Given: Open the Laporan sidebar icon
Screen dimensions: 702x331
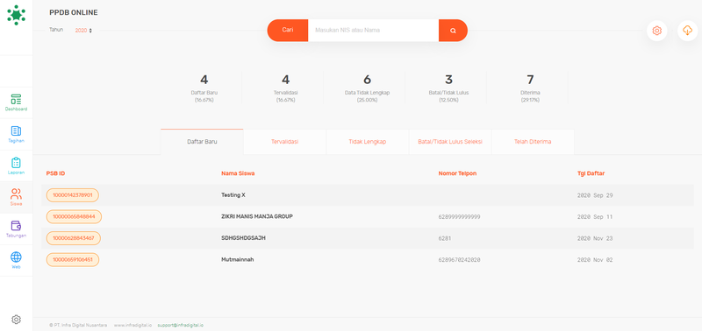Looking at the screenshot, I should pyautogui.click(x=16, y=165).
